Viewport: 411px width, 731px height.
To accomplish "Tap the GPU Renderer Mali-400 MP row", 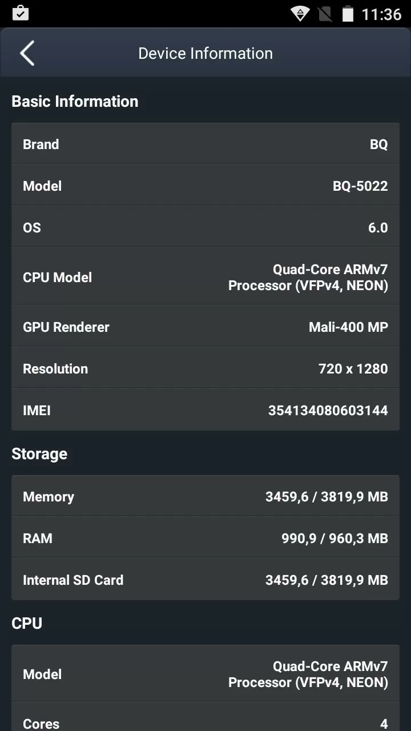I will point(205,327).
